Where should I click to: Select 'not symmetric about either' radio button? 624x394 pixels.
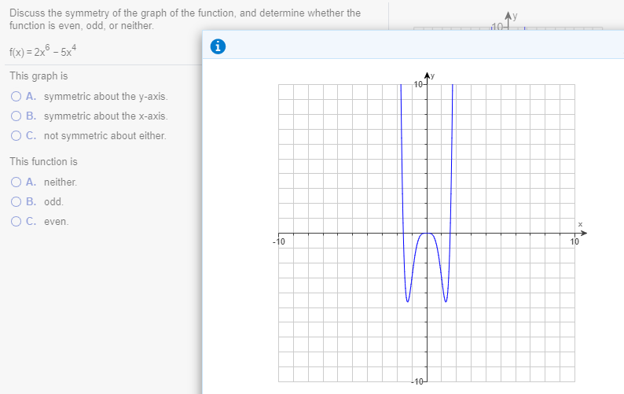(16, 136)
